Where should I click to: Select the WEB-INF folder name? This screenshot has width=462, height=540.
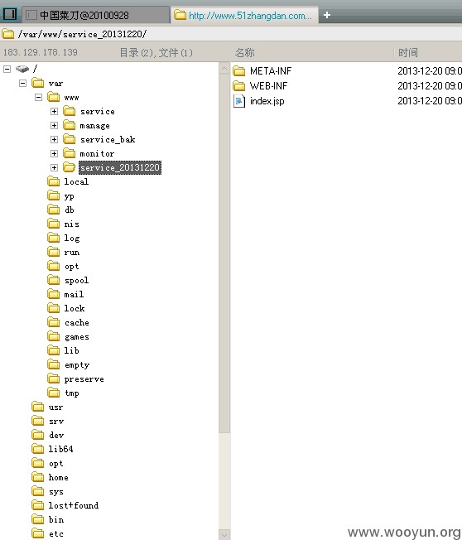tap(268, 86)
